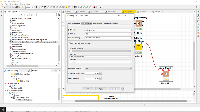
Task: Open the FROM email dropdown
Action: click(x=130, y=38)
